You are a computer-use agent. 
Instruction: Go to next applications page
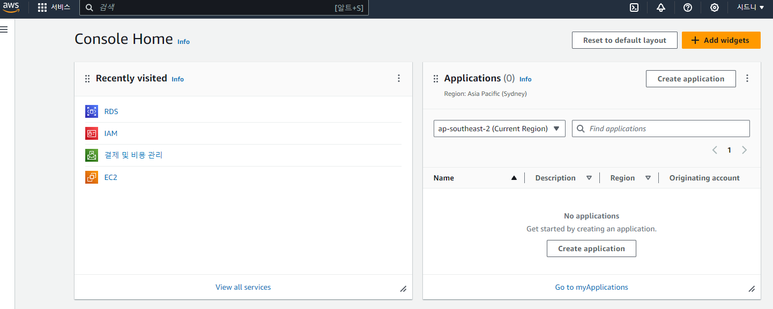[744, 150]
